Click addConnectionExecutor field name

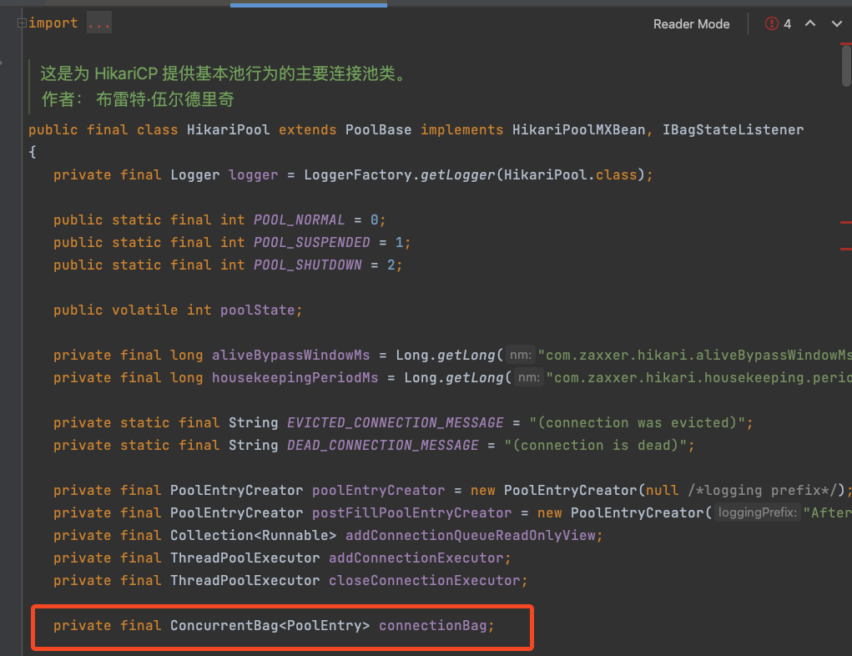tap(416, 558)
